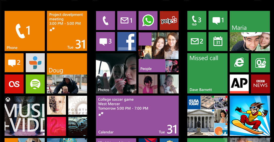The width and height of the screenshot is (274, 142).
Task: Select the illustrated face album tile
Action: click(56, 105)
